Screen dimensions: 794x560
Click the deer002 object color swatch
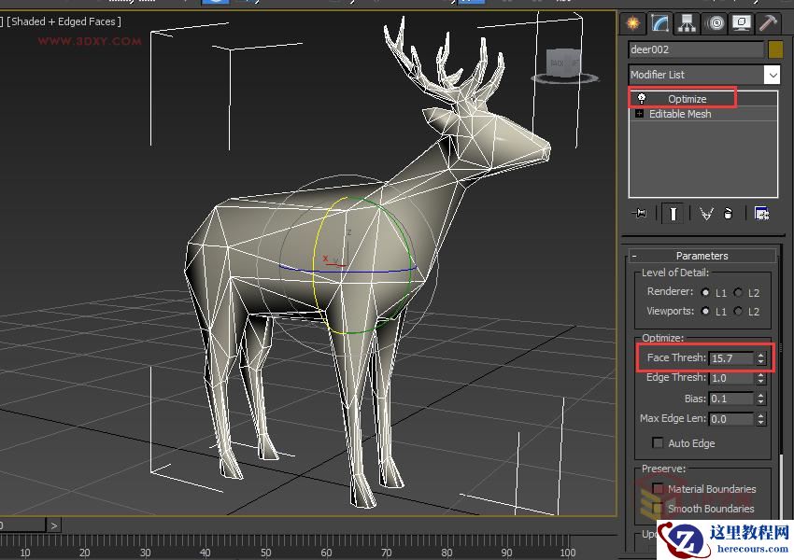[x=774, y=49]
